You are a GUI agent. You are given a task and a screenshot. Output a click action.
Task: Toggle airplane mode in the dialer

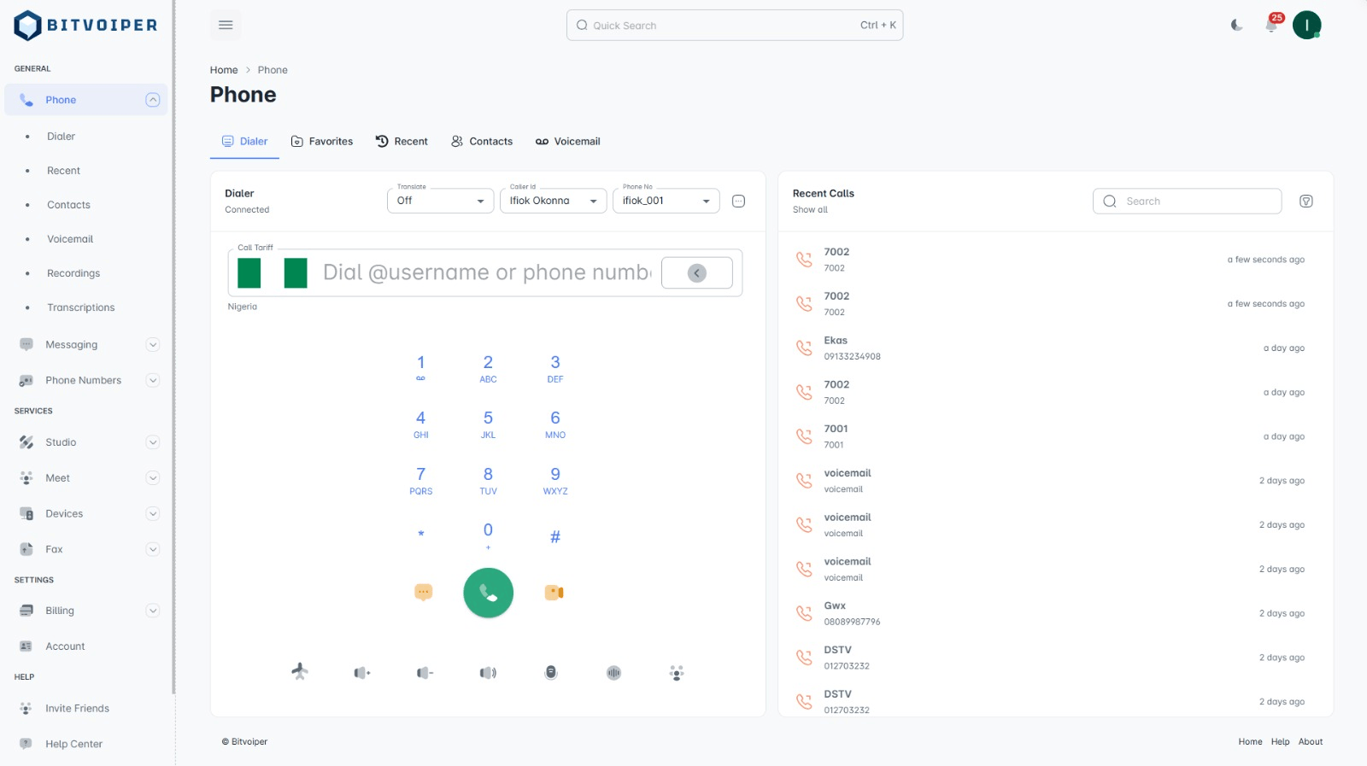300,671
